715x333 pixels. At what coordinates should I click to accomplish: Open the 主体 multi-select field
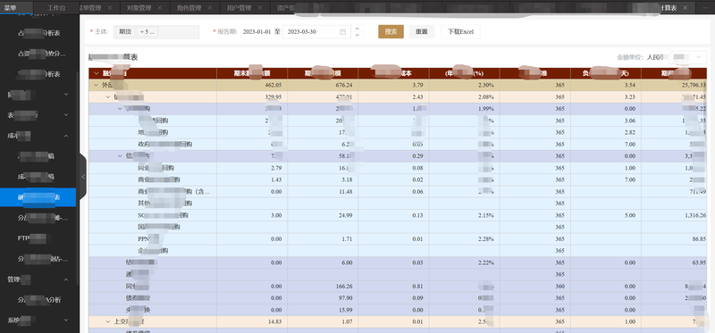tap(156, 32)
